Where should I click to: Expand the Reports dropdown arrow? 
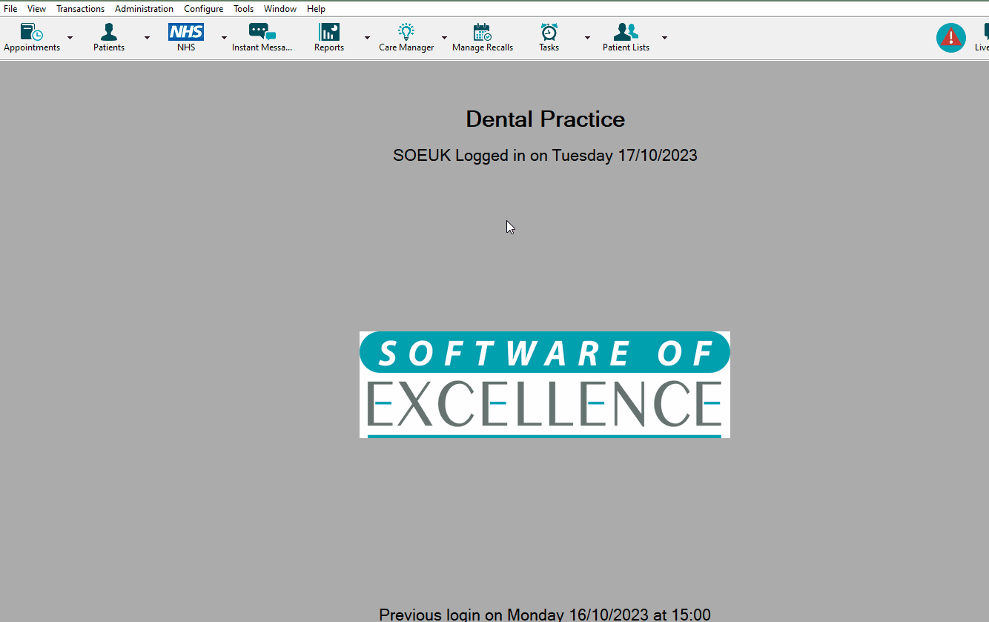[x=367, y=38]
